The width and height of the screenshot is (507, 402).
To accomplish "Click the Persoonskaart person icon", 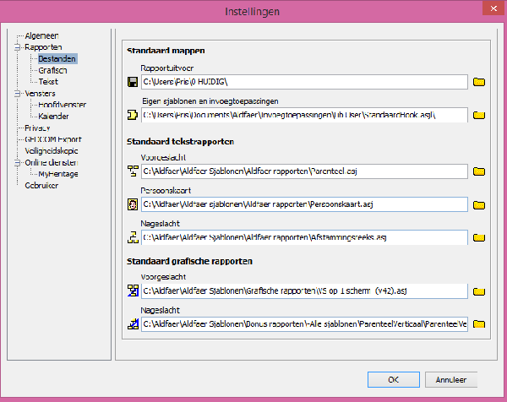I will [x=132, y=204].
